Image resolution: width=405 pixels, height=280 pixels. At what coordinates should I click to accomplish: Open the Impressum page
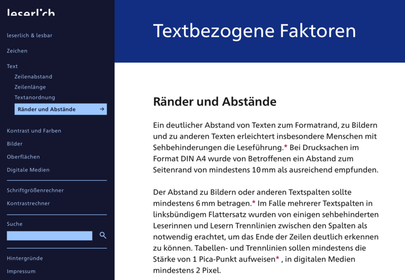pyautogui.click(x=21, y=271)
